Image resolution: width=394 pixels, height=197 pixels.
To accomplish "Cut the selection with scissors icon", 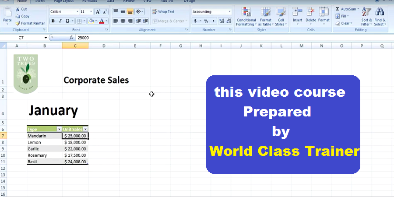I will pyautogui.click(x=18, y=9).
